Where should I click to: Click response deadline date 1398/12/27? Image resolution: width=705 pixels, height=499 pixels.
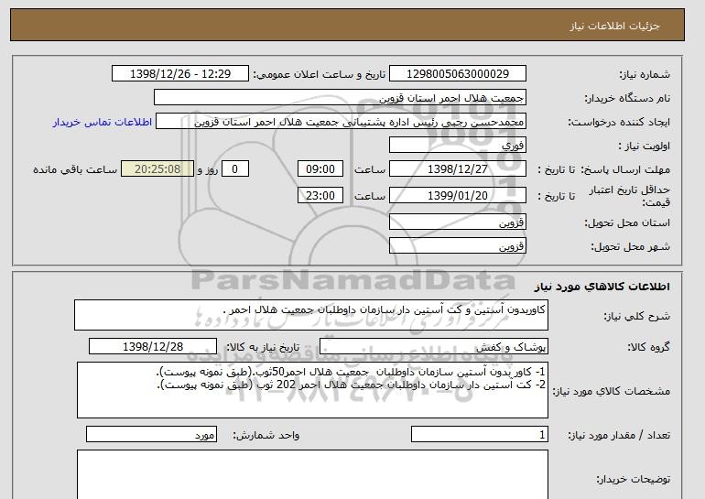click(x=457, y=169)
